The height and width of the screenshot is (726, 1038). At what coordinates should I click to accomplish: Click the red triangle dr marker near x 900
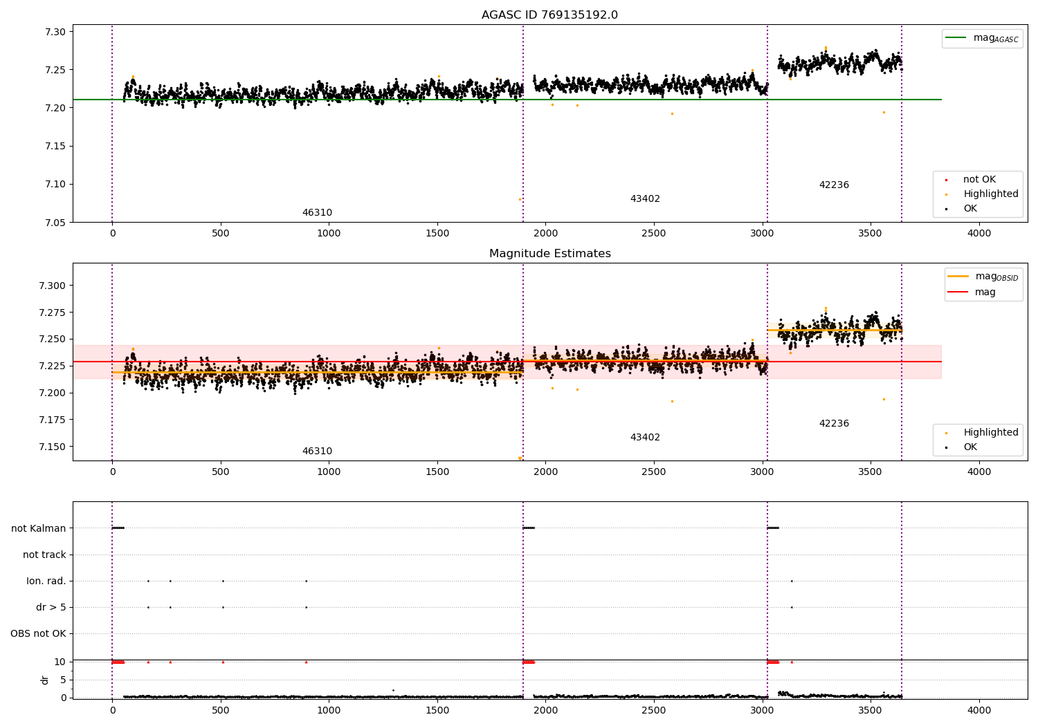click(306, 662)
